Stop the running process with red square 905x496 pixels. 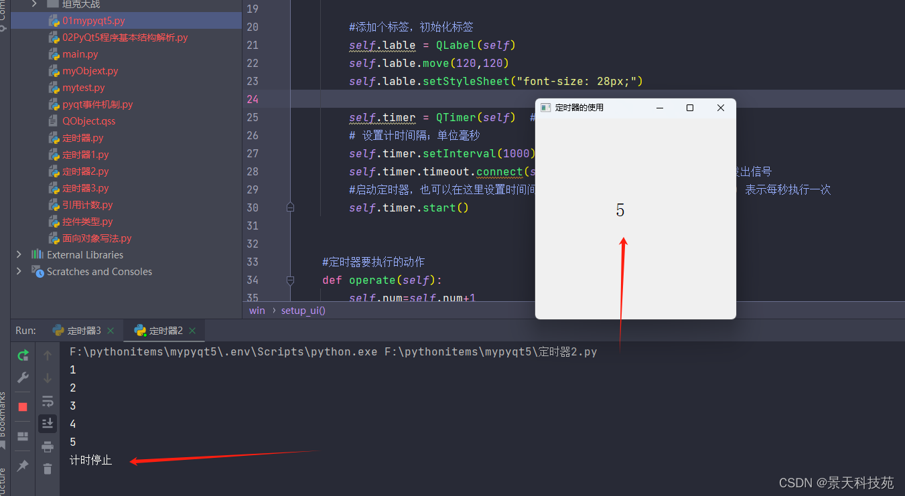(23, 406)
